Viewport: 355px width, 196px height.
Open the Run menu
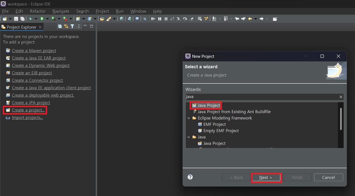[120, 11]
